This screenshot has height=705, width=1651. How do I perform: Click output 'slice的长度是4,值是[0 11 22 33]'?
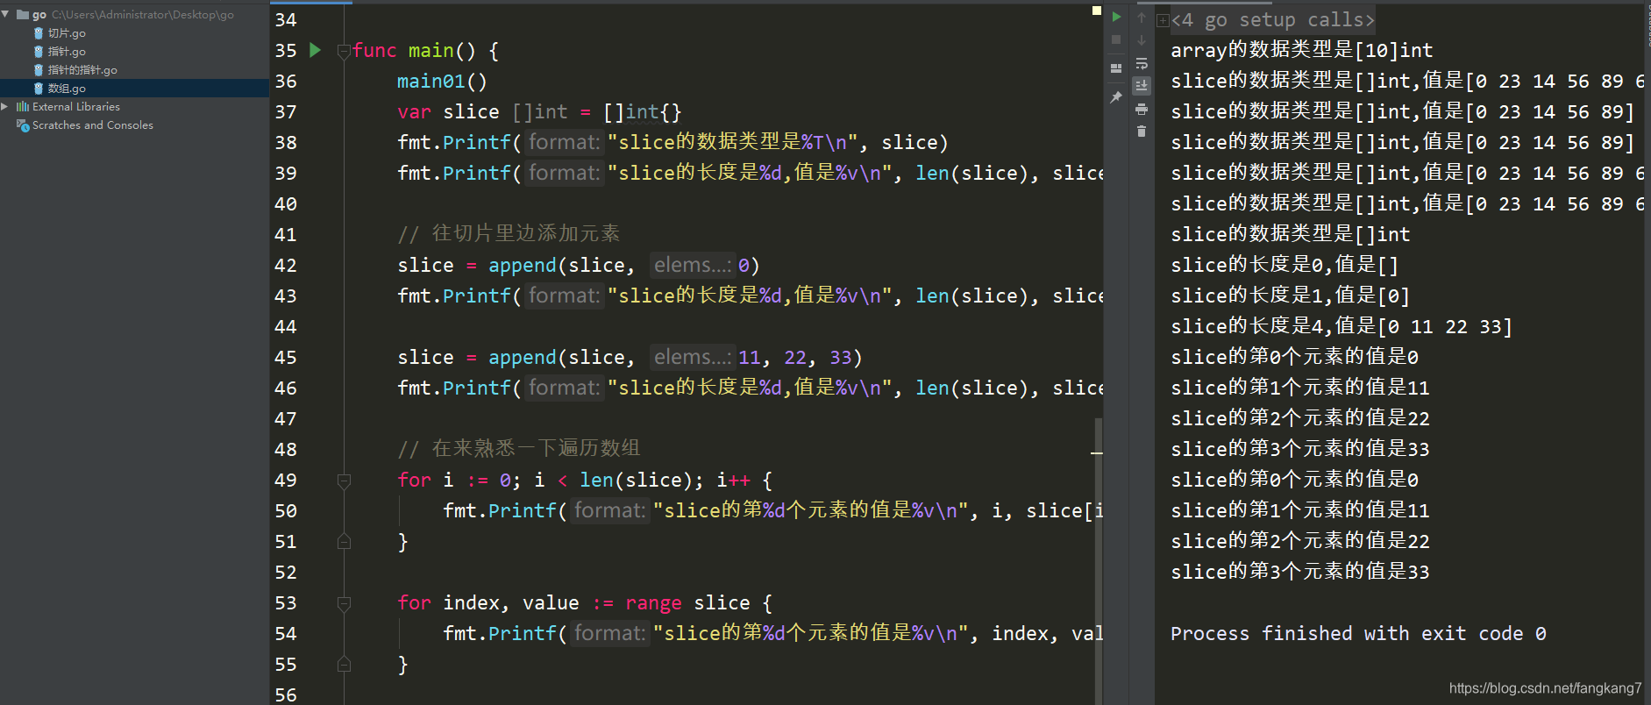1341,327
